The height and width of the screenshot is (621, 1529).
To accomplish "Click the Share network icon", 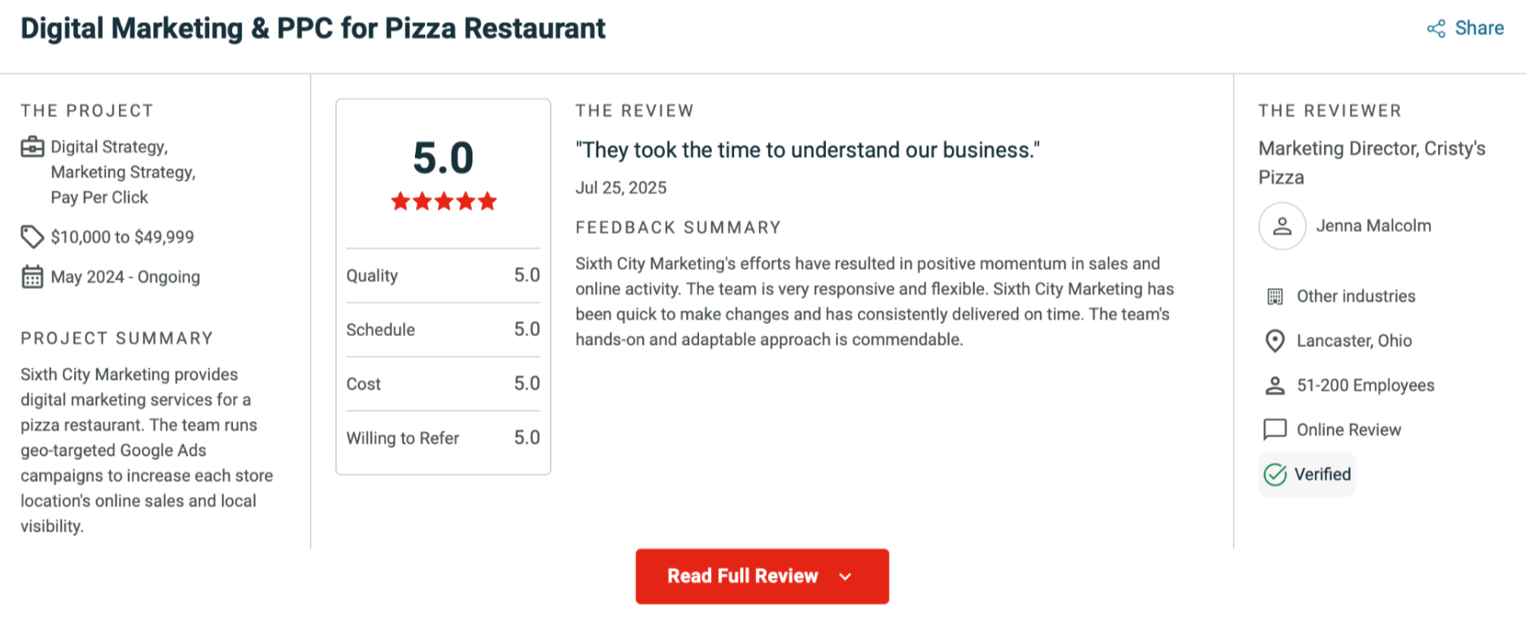I will pyautogui.click(x=1436, y=29).
